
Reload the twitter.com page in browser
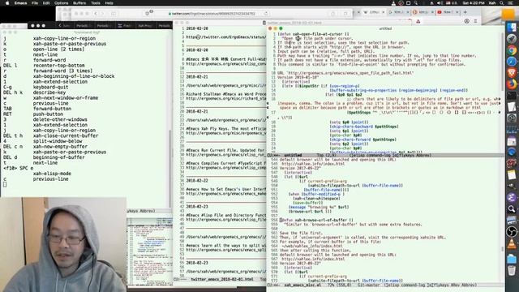(266, 14)
